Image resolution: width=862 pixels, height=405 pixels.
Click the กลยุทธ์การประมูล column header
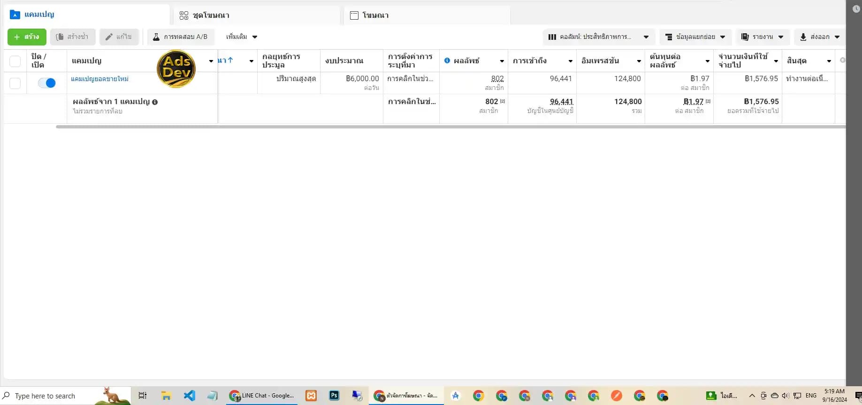(289, 60)
